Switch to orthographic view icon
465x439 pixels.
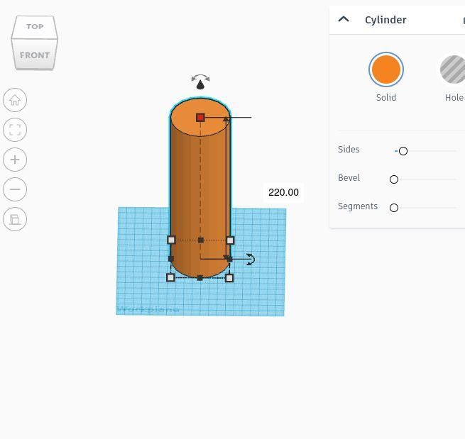click(15, 219)
